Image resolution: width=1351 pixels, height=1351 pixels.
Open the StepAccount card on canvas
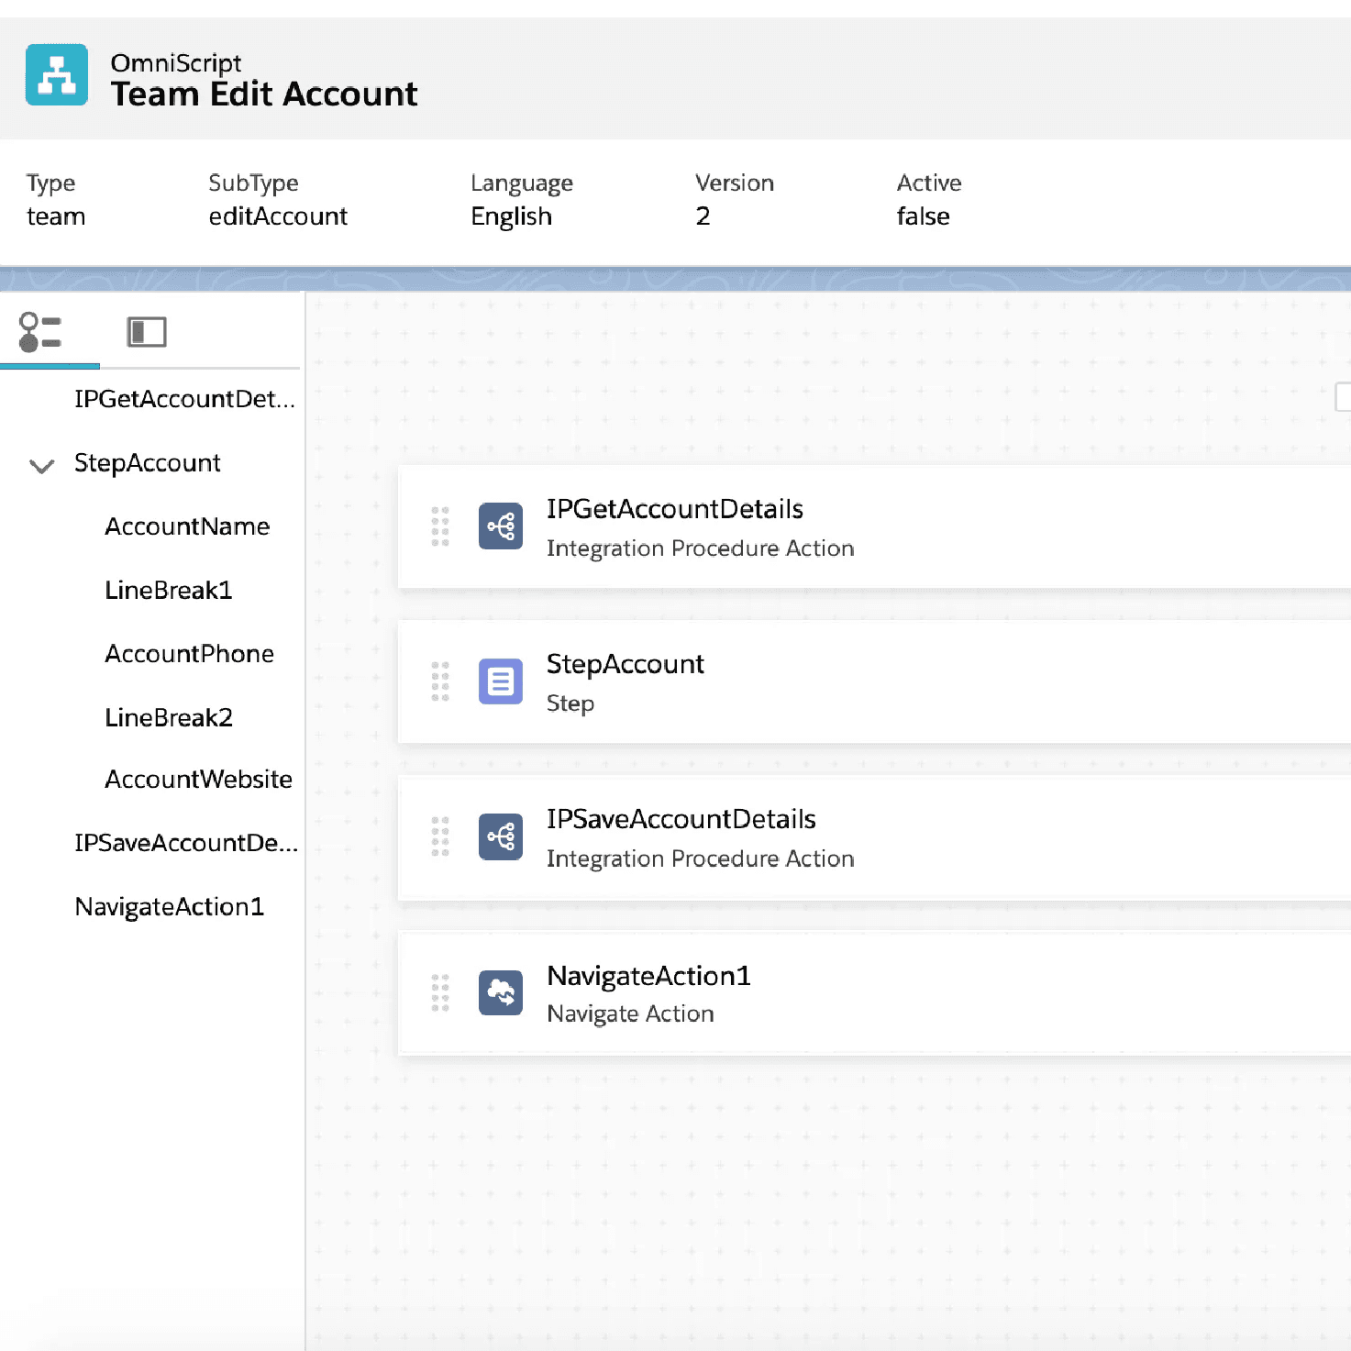point(874,681)
